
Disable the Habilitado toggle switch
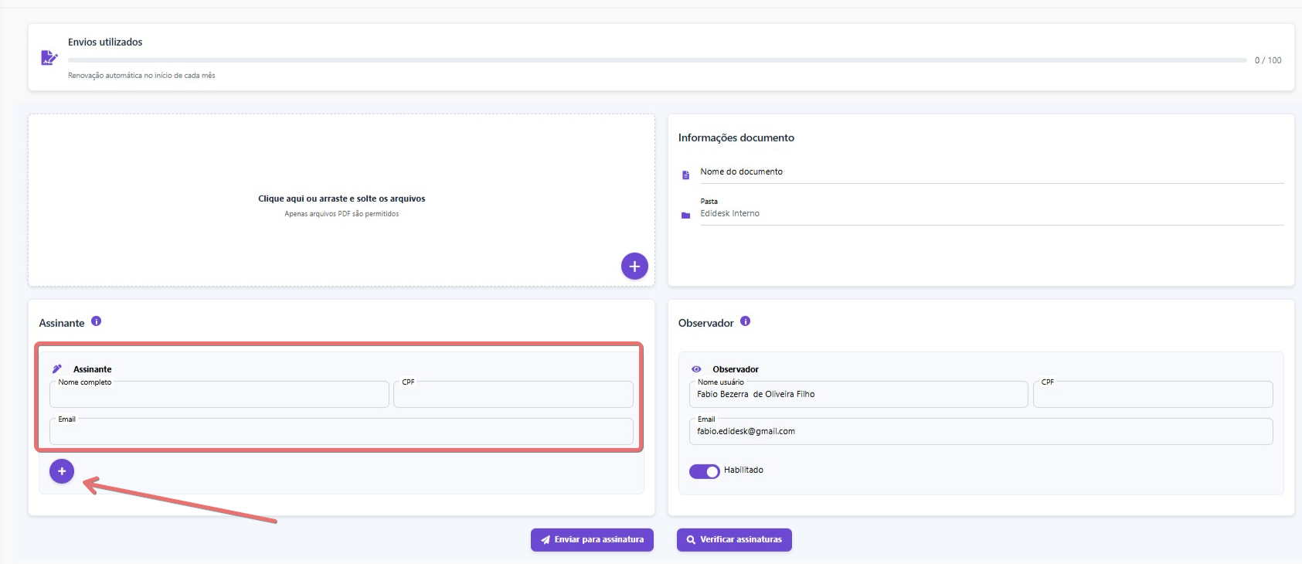(704, 471)
